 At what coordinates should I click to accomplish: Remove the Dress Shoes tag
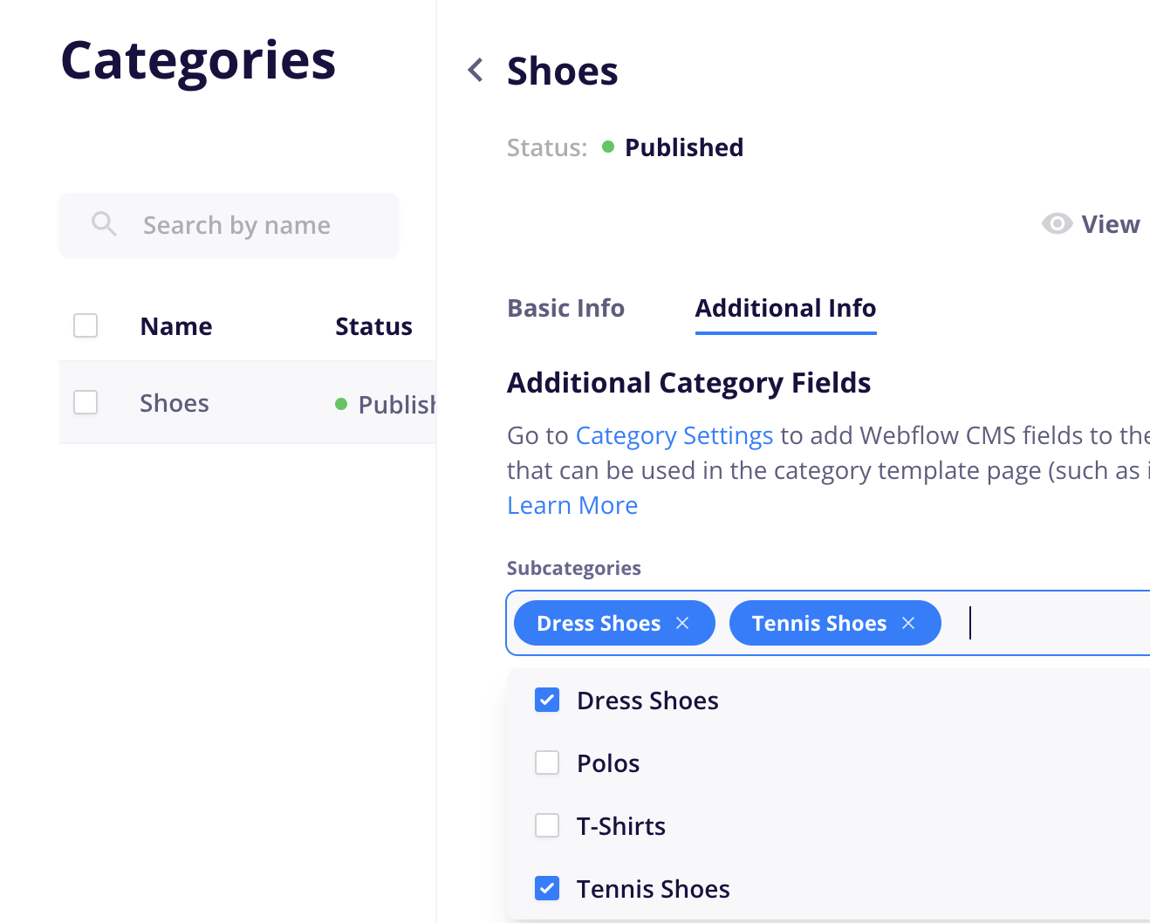pyautogui.click(x=682, y=623)
